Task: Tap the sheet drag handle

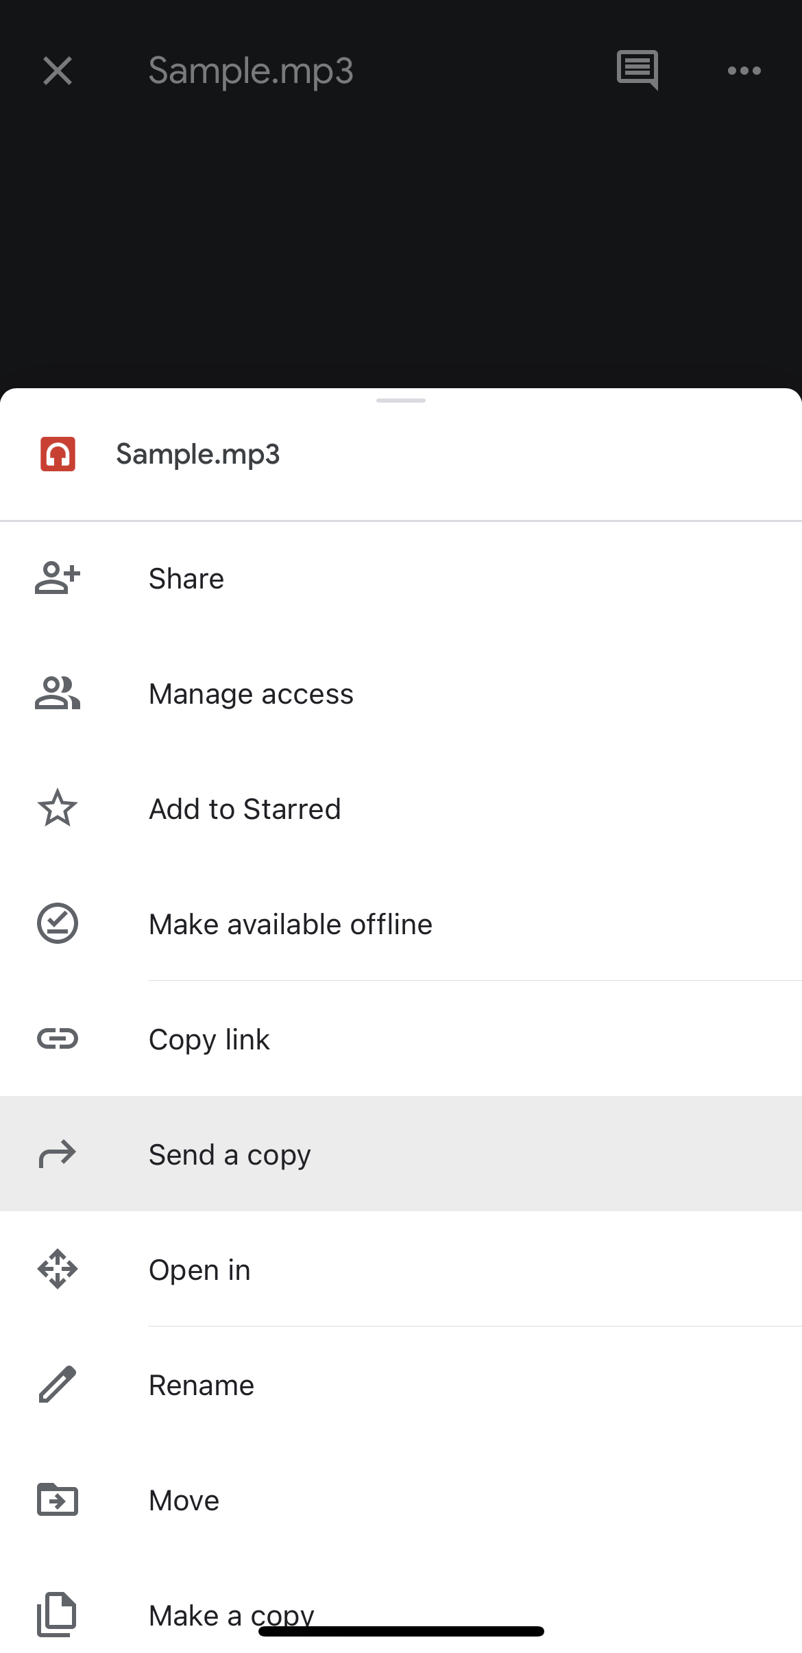Action: click(x=401, y=401)
